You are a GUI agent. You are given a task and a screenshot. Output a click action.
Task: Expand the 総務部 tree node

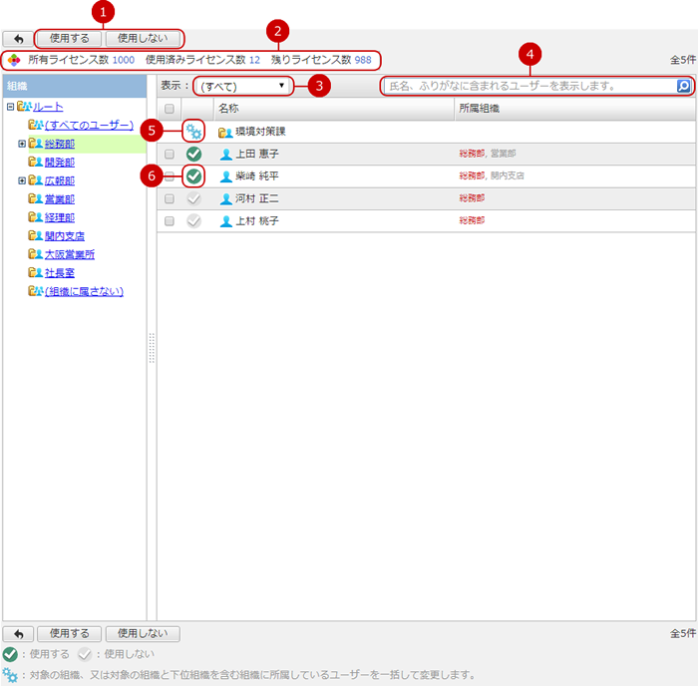(21, 144)
